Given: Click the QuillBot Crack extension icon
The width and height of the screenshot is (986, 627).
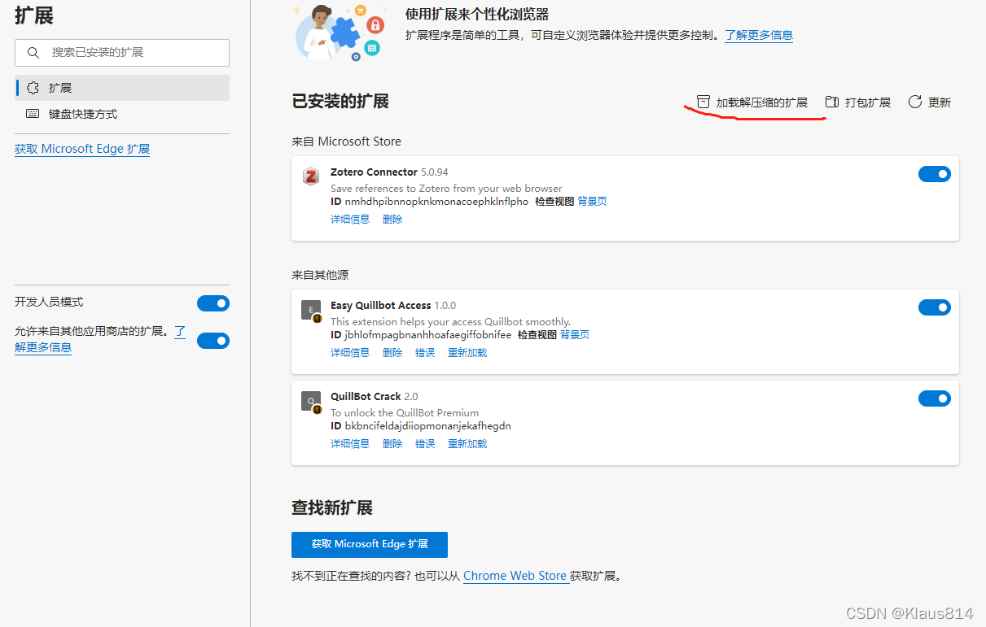Looking at the screenshot, I should pos(312,402).
